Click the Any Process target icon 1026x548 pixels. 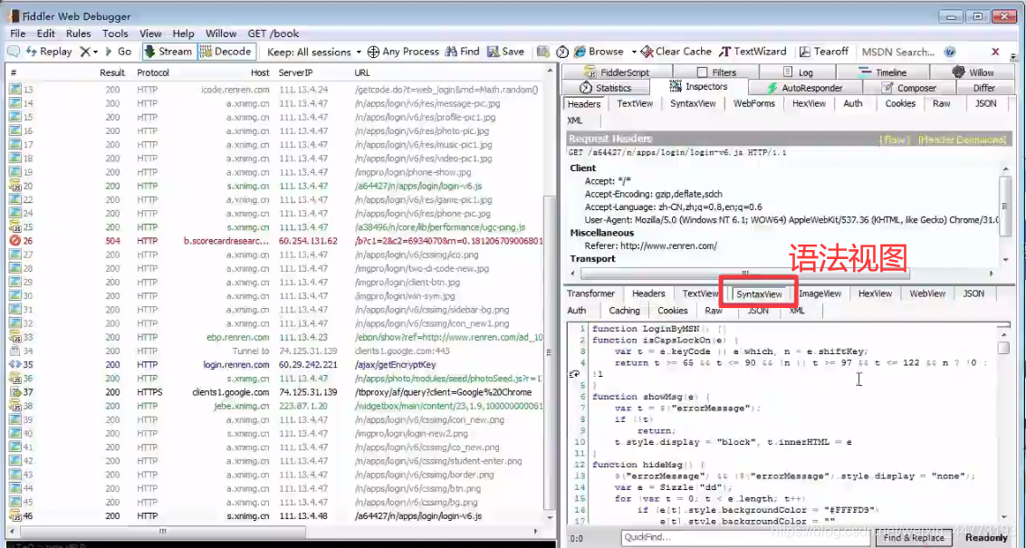pyautogui.click(x=373, y=51)
